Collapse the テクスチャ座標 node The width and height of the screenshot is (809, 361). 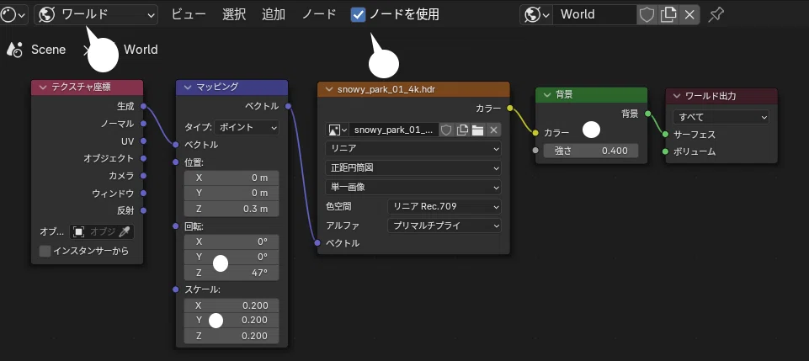(42, 88)
